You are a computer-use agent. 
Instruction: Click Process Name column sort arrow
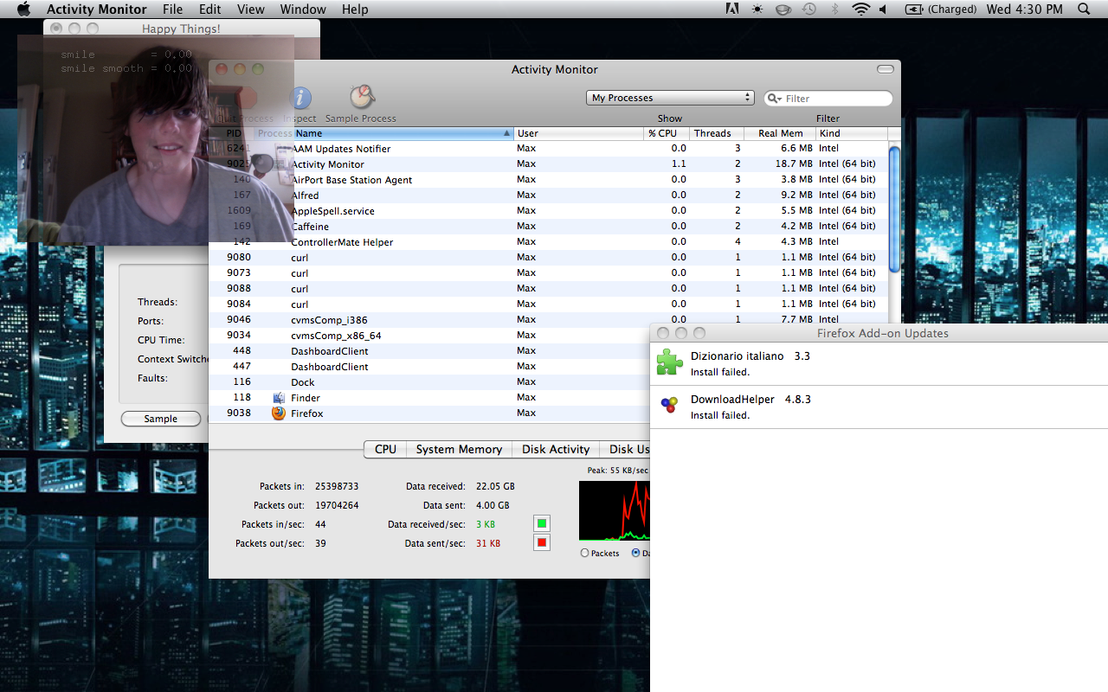pos(507,134)
